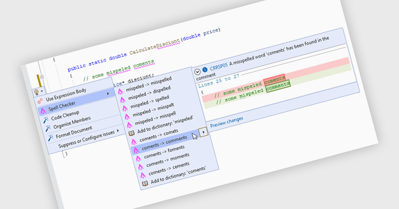Click the icon for 'mispeled -> misspell'
This screenshot has width=399, height=209.
coord(129,125)
